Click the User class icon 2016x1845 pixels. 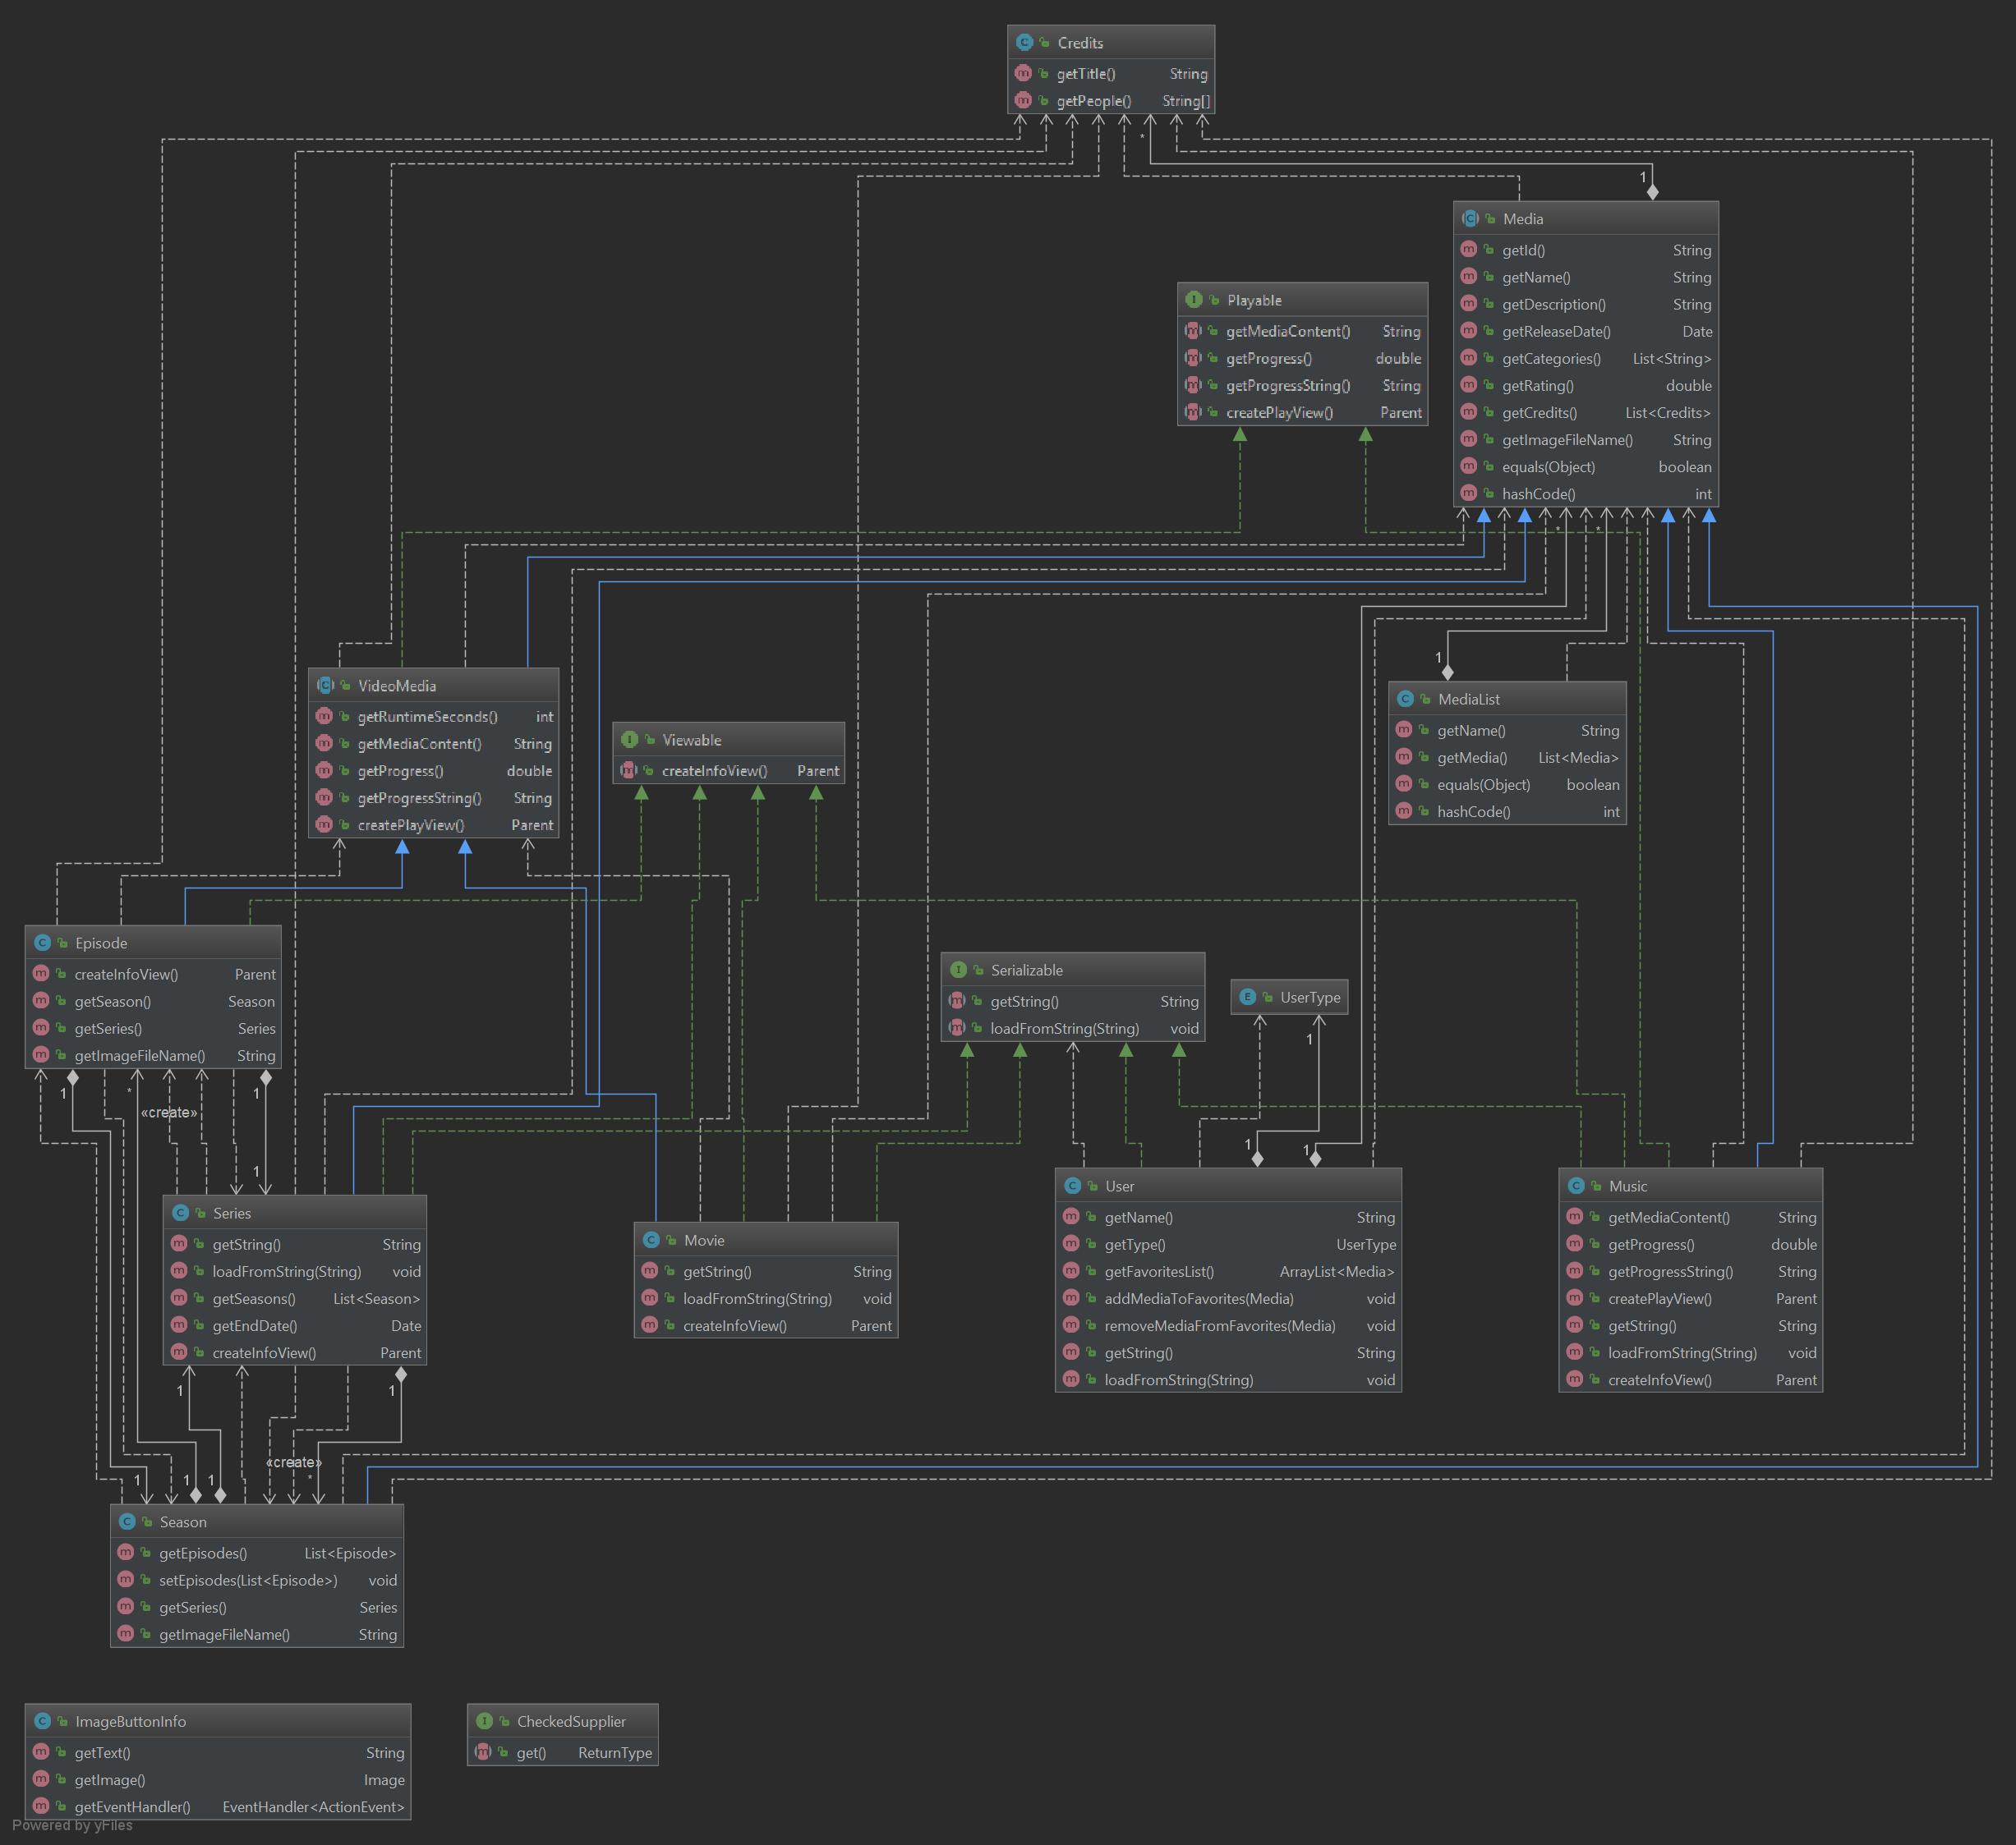pyautogui.click(x=1072, y=1184)
